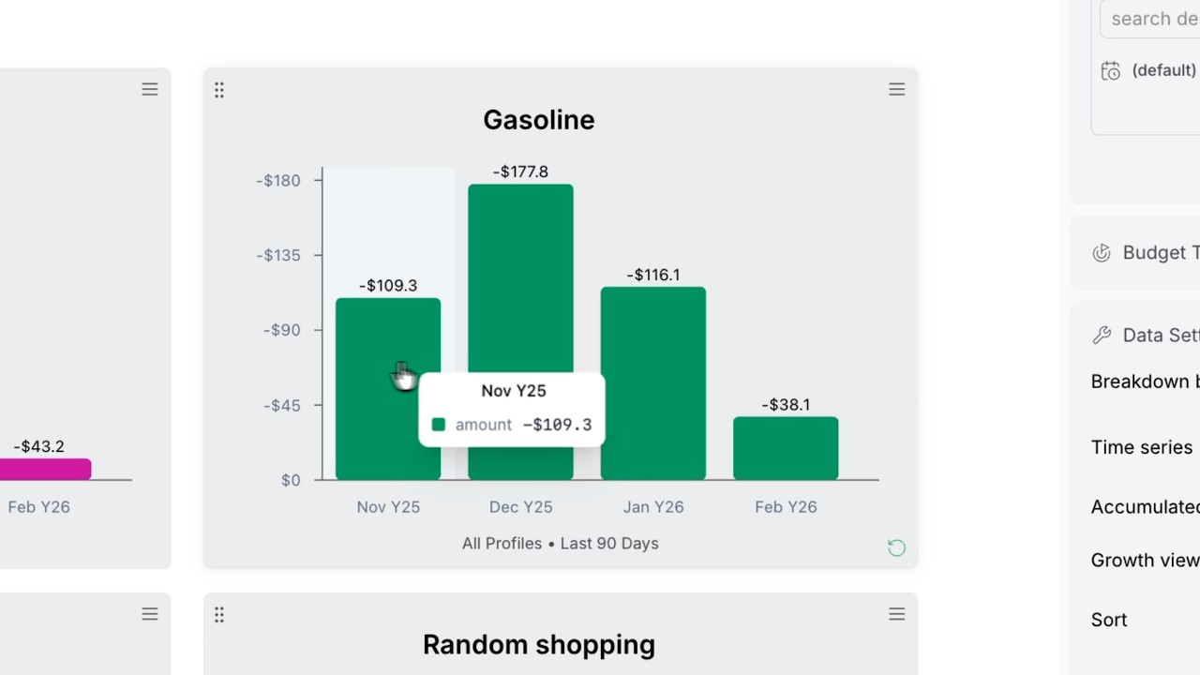Screen dimensions: 1200x675
Task: Click the Budget pie chart icon
Action: pos(1102,253)
